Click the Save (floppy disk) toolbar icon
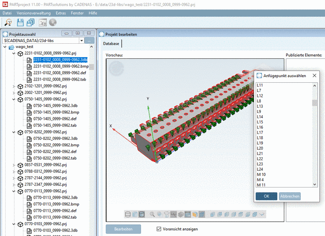This screenshot has height=236, width=325. click(20, 23)
